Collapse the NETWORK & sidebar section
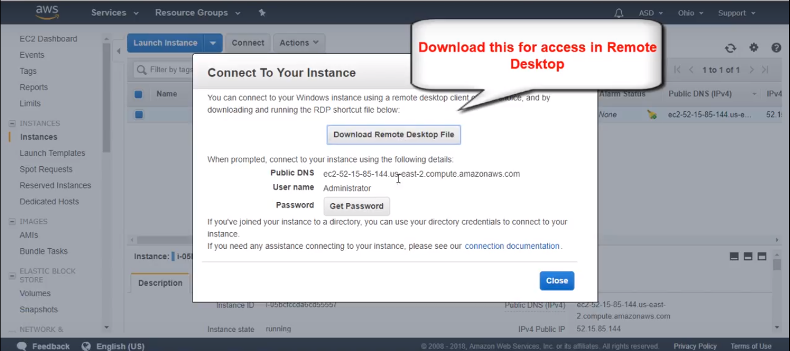The width and height of the screenshot is (790, 351). point(12,330)
